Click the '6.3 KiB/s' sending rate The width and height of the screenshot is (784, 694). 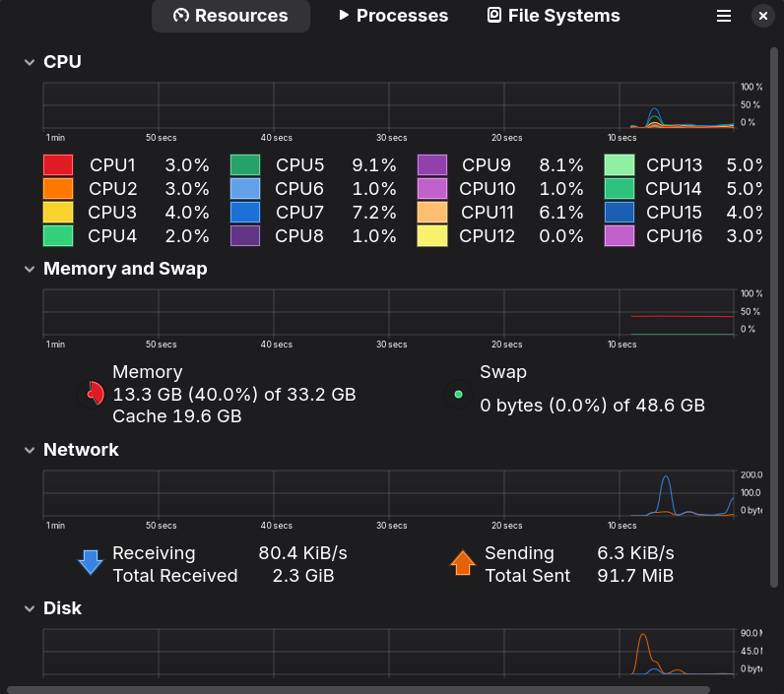[x=635, y=553]
